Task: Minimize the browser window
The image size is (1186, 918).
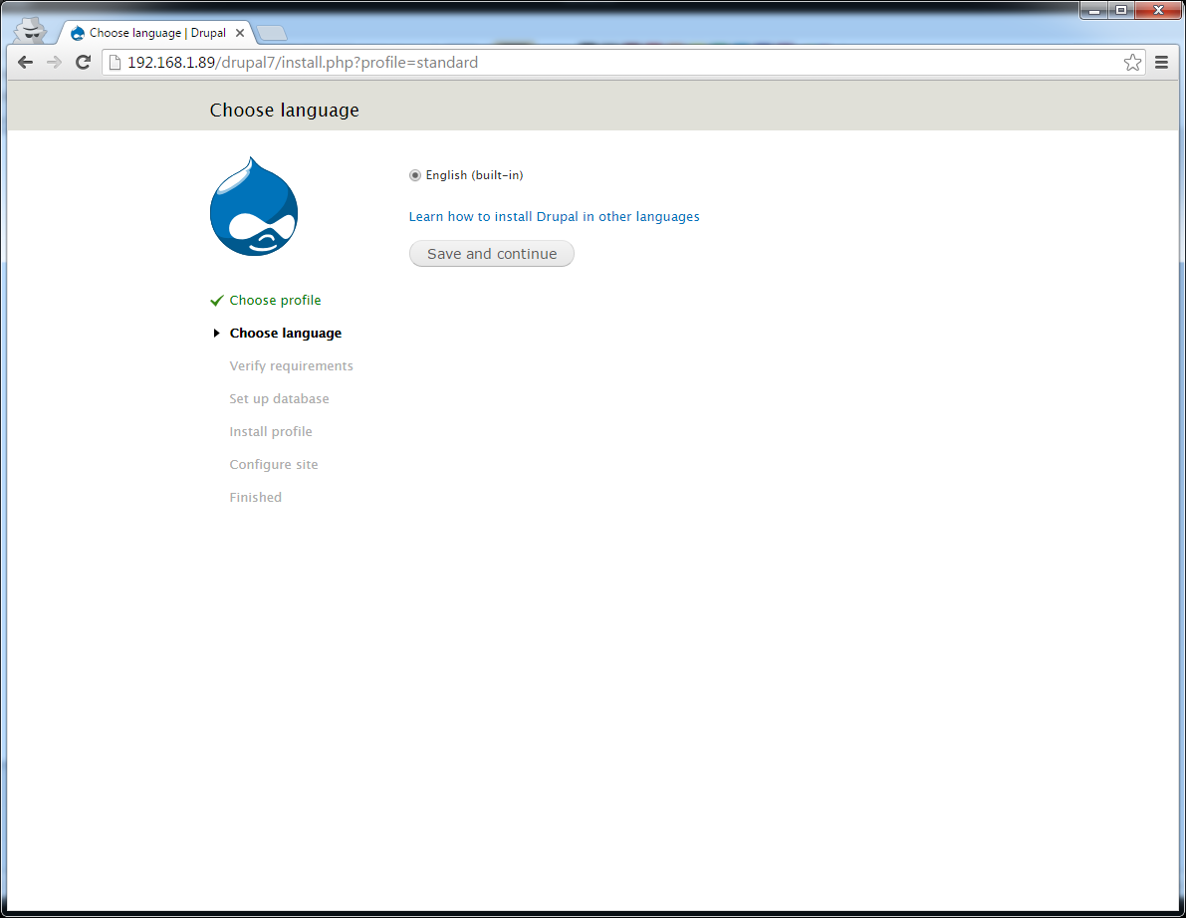Action: (x=1093, y=11)
